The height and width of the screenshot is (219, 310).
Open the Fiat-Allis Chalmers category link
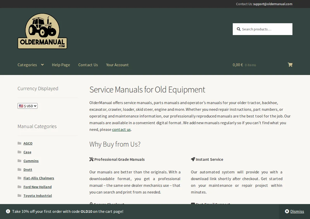click(x=39, y=178)
